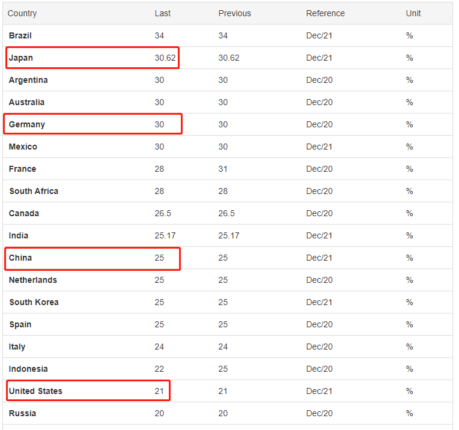Select the South Africa link
This screenshot has width=459, height=430.
[x=34, y=192]
